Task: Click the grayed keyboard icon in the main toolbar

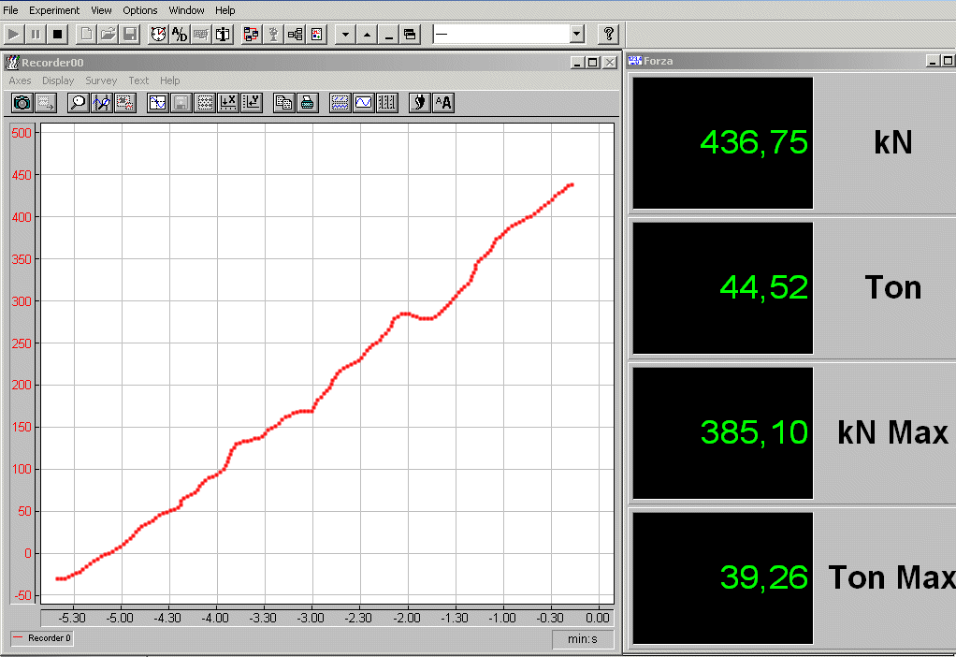Action: coord(201,35)
